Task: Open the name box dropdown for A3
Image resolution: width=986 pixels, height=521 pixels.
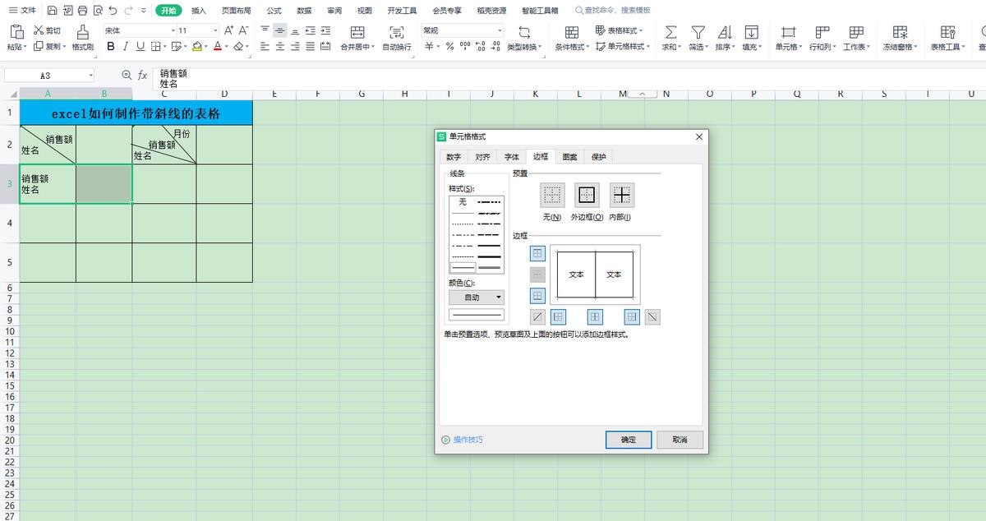Action: click(x=90, y=76)
